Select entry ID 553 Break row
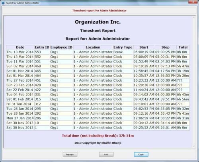 pyautogui.click(x=98, y=52)
